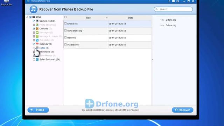Screen dimensions: 224x126
Task: Uncheck the Contacts checkbox
Action: pyautogui.click(x=34, y=29)
